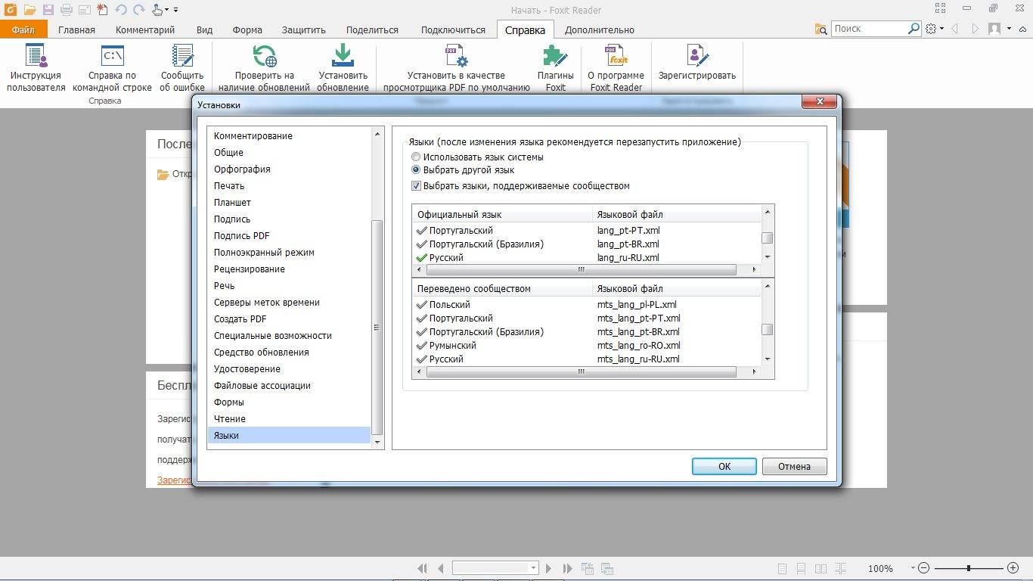Click the Create new PDF icon in quick toolbar
The height and width of the screenshot is (581, 1033).
click(102, 10)
